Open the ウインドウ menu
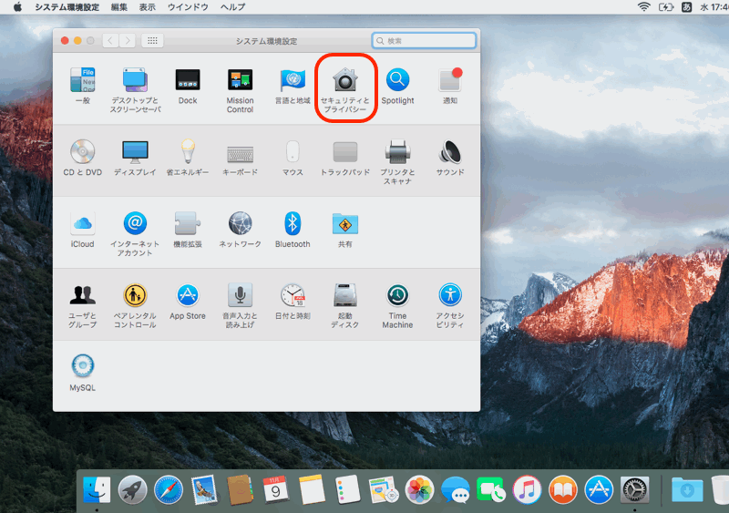The width and height of the screenshot is (729, 513). (188, 7)
